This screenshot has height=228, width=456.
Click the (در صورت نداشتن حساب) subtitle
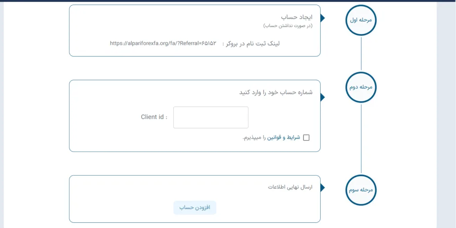click(x=287, y=26)
